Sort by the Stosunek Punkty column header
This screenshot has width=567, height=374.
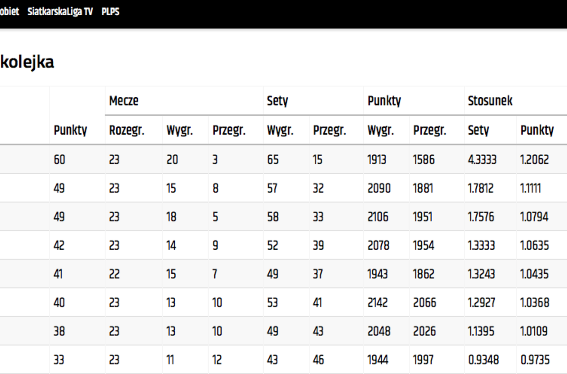tap(537, 130)
